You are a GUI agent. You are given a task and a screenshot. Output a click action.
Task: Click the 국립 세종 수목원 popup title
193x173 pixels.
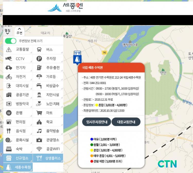pos(92,68)
